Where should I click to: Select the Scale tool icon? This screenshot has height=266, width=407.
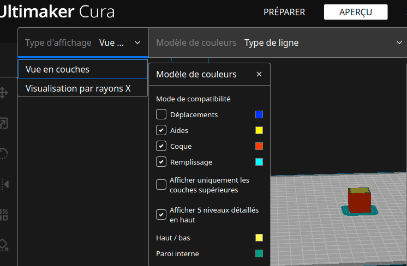(4, 123)
